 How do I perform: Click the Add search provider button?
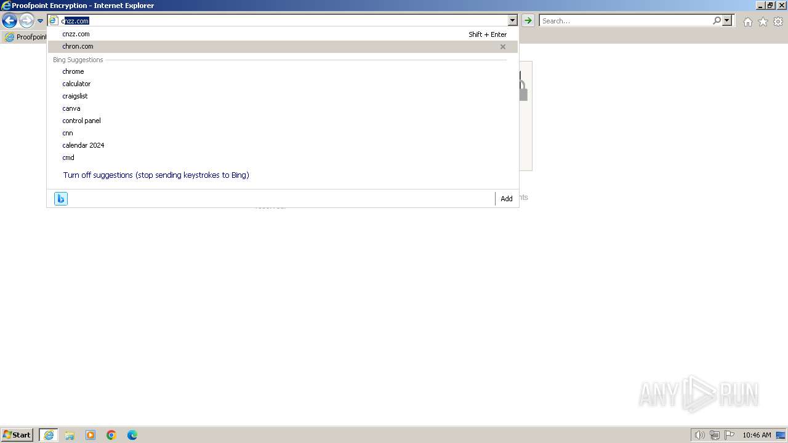(x=507, y=199)
